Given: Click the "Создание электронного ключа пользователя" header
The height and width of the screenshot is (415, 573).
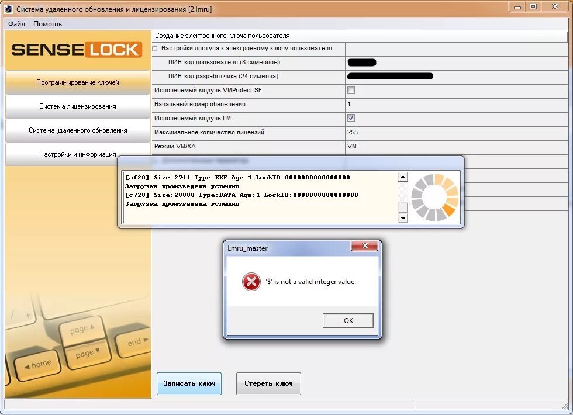Looking at the screenshot, I should pyautogui.click(x=222, y=36).
